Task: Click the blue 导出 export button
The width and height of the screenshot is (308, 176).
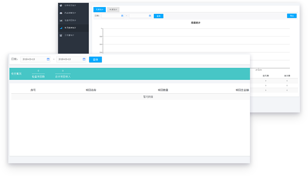Action: pyautogui.click(x=292, y=16)
